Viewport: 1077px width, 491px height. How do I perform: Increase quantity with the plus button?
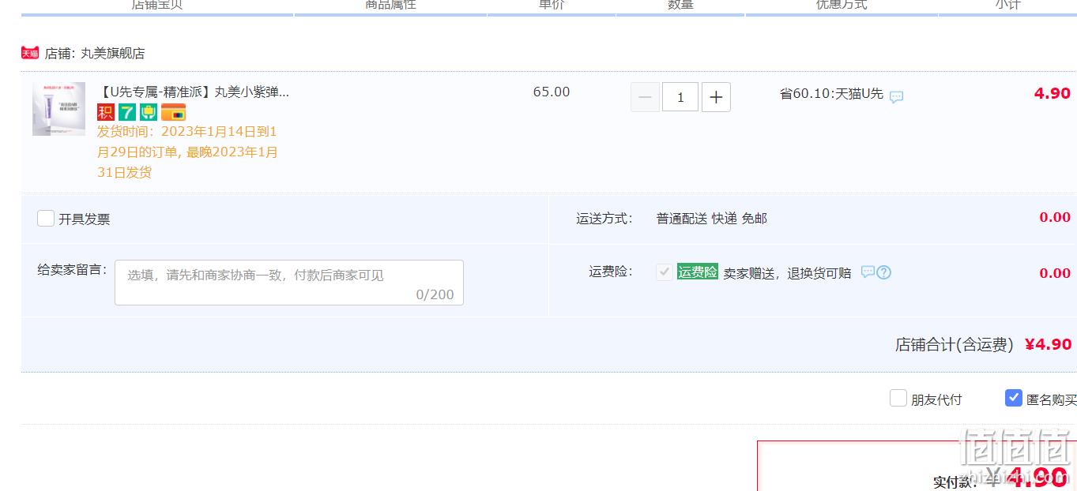tap(716, 97)
